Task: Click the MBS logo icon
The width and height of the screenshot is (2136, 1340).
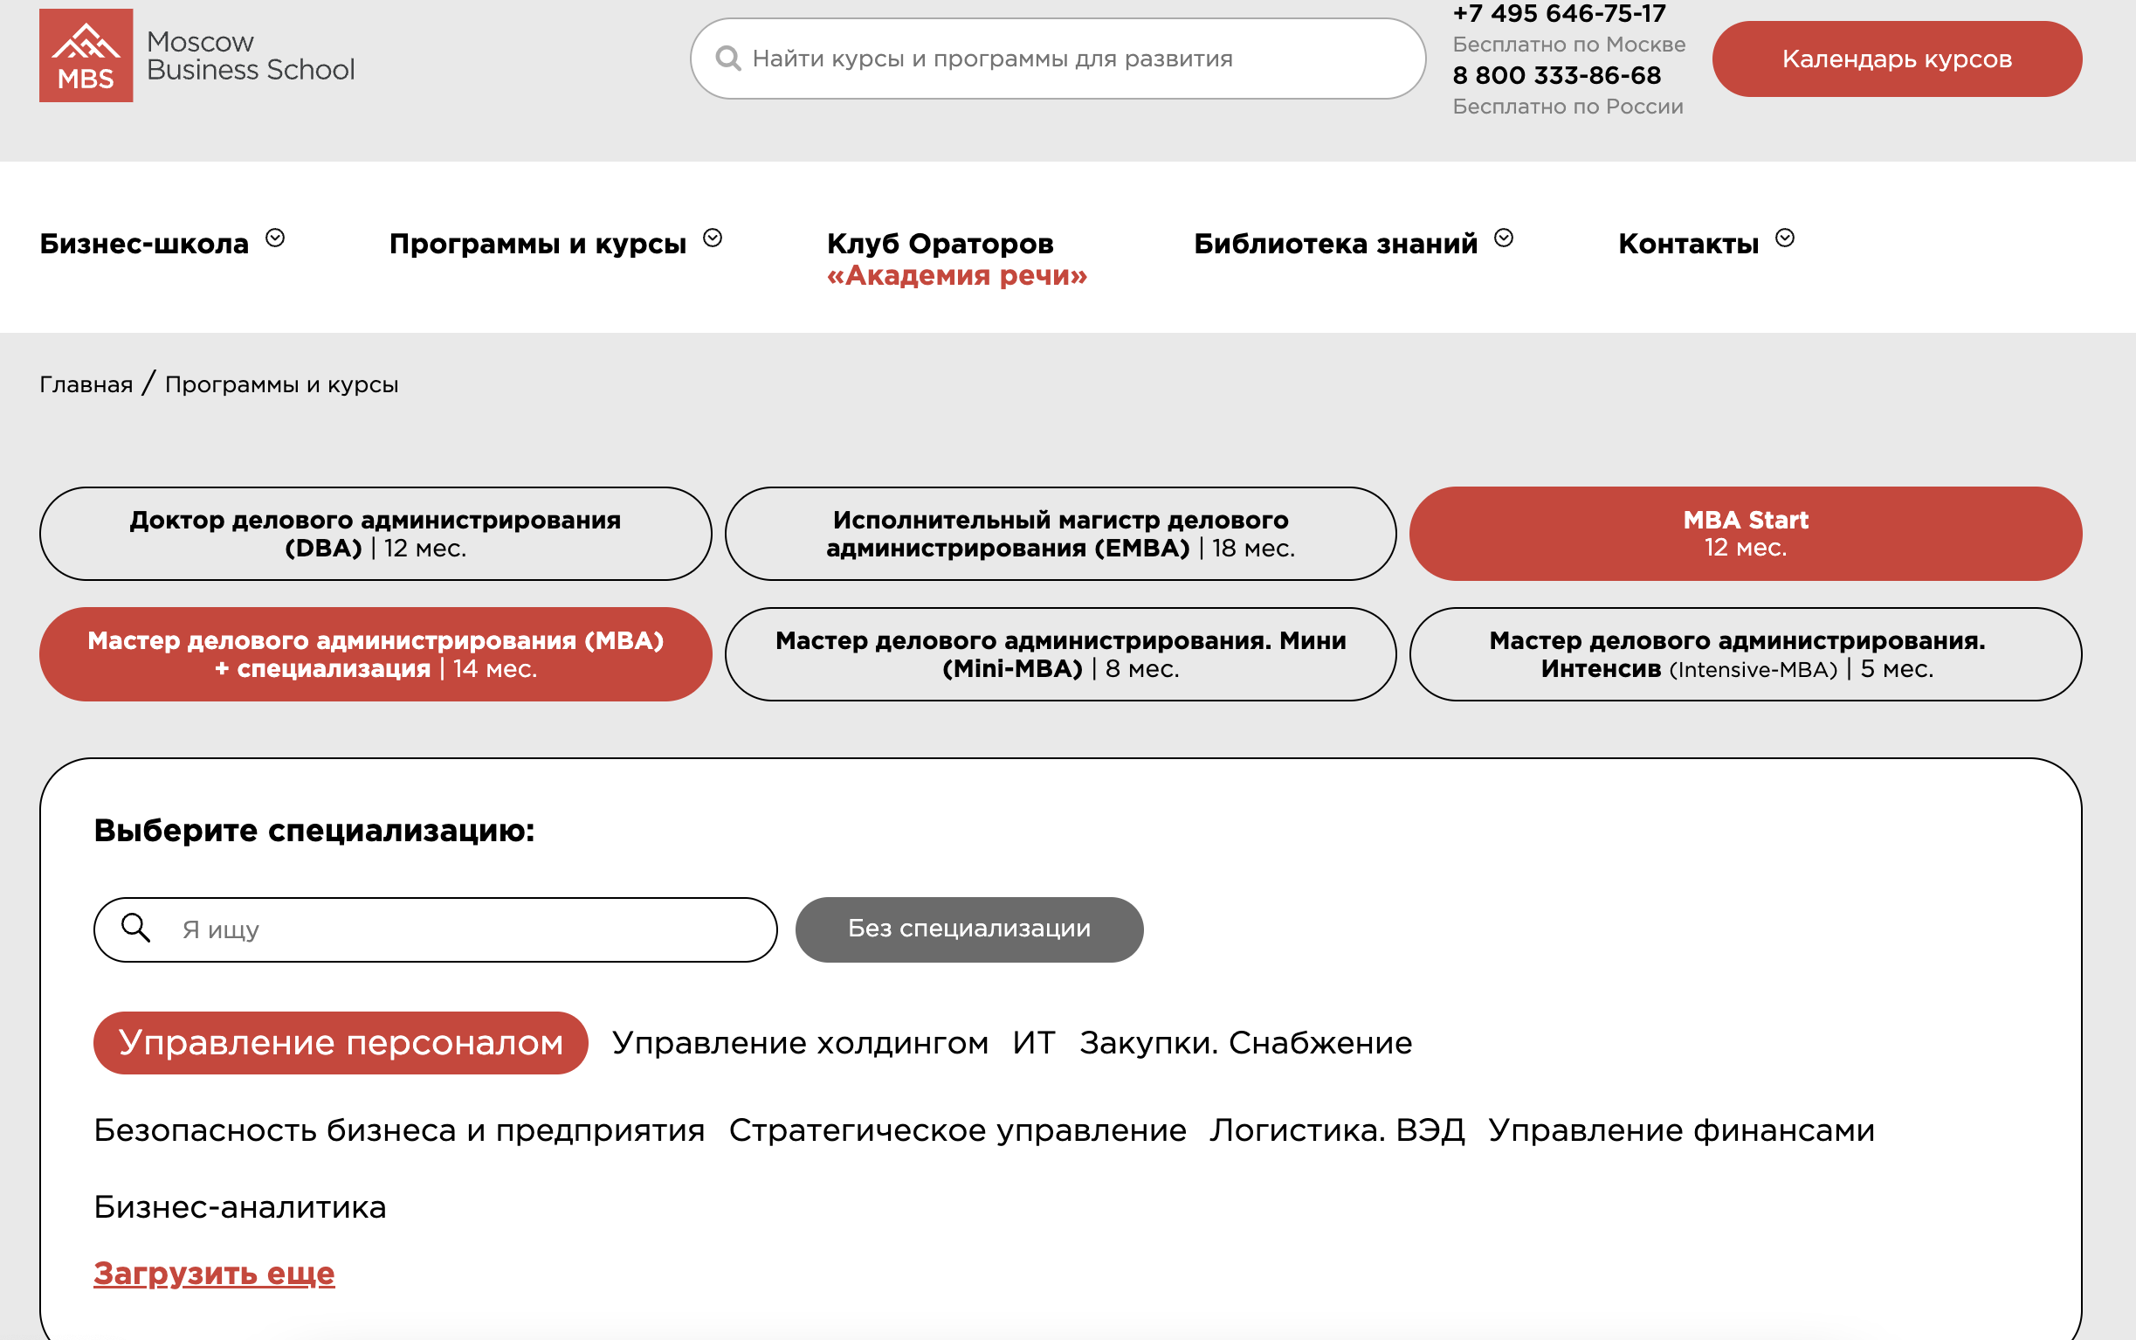Action: (86, 55)
